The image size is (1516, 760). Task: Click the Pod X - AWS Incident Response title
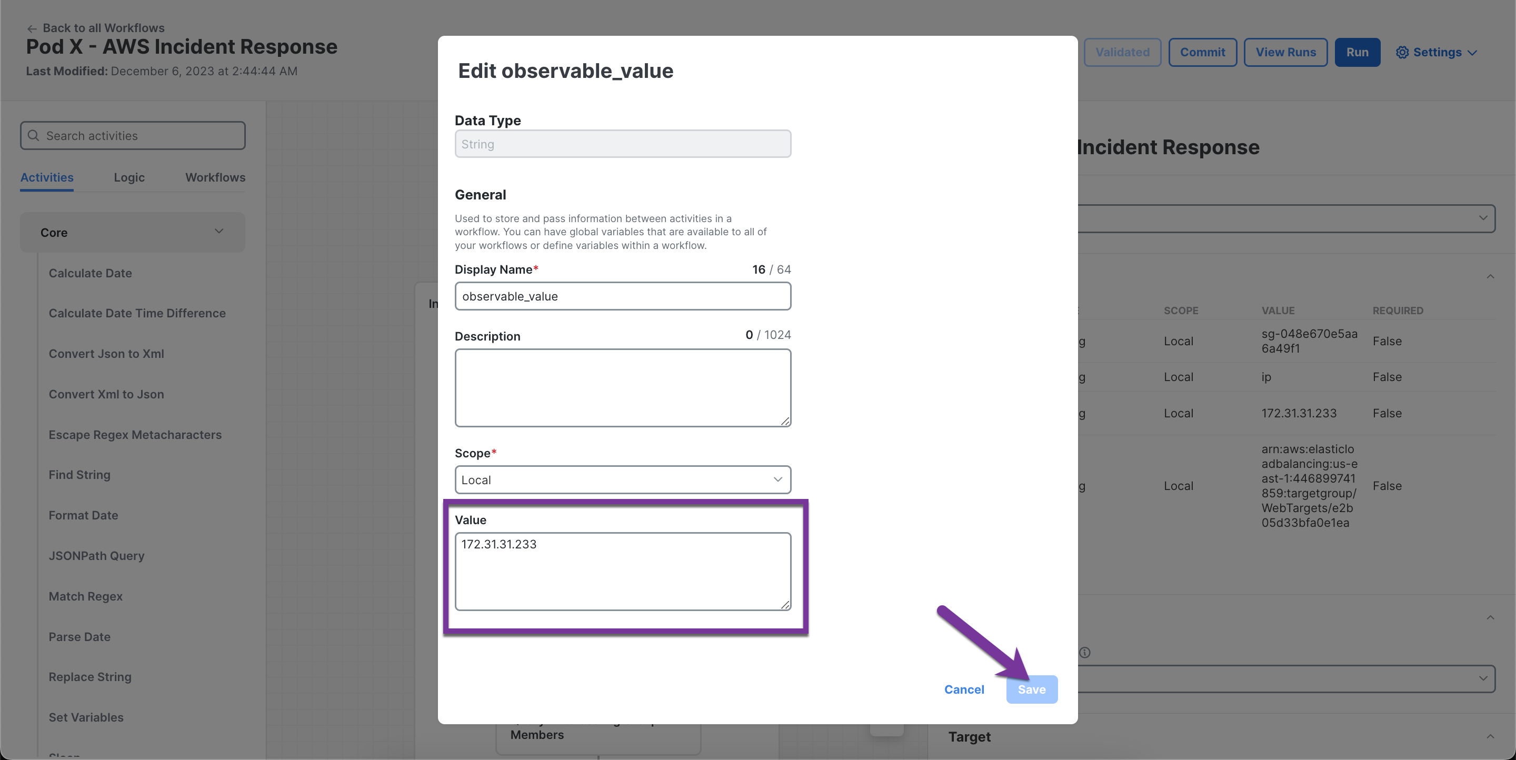[181, 46]
